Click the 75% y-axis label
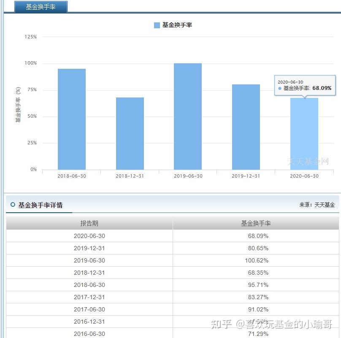Screen dimensions: 341x338 tap(32, 89)
